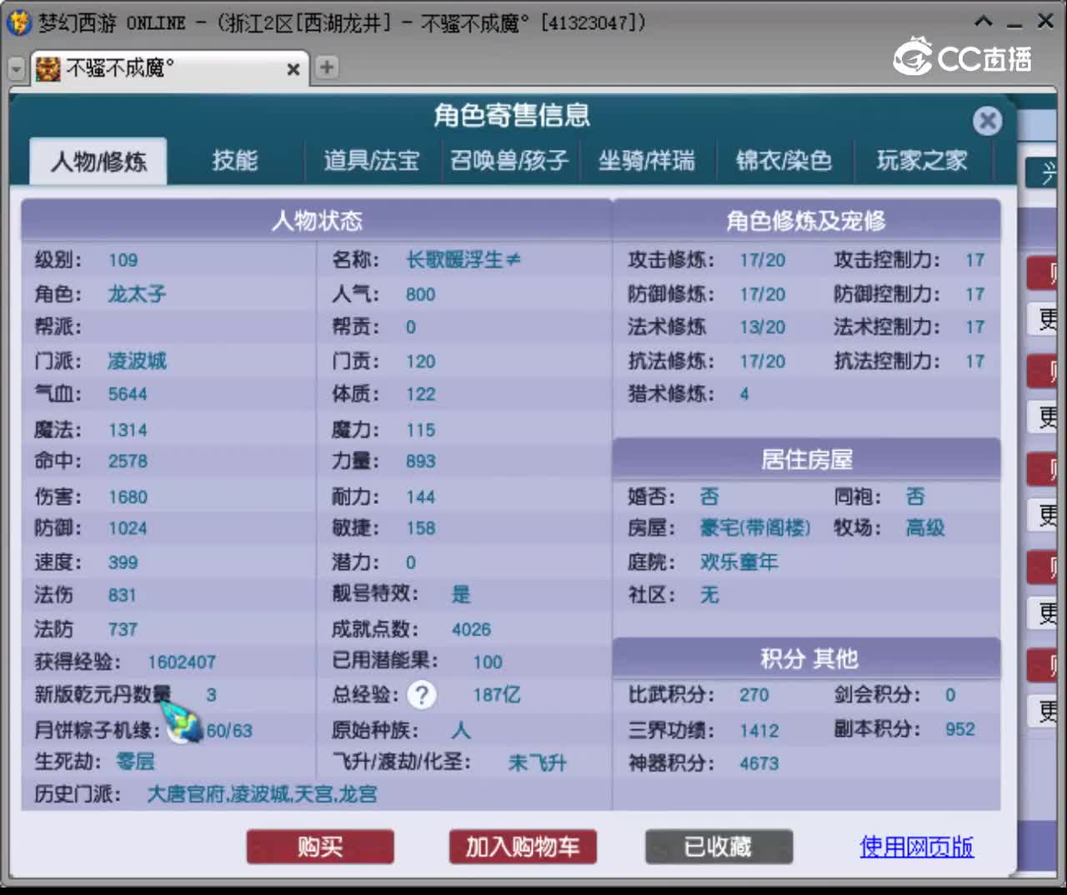Open the tab list dropdown arrow
Screen dimensions: 1067x895
tap(17, 69)
